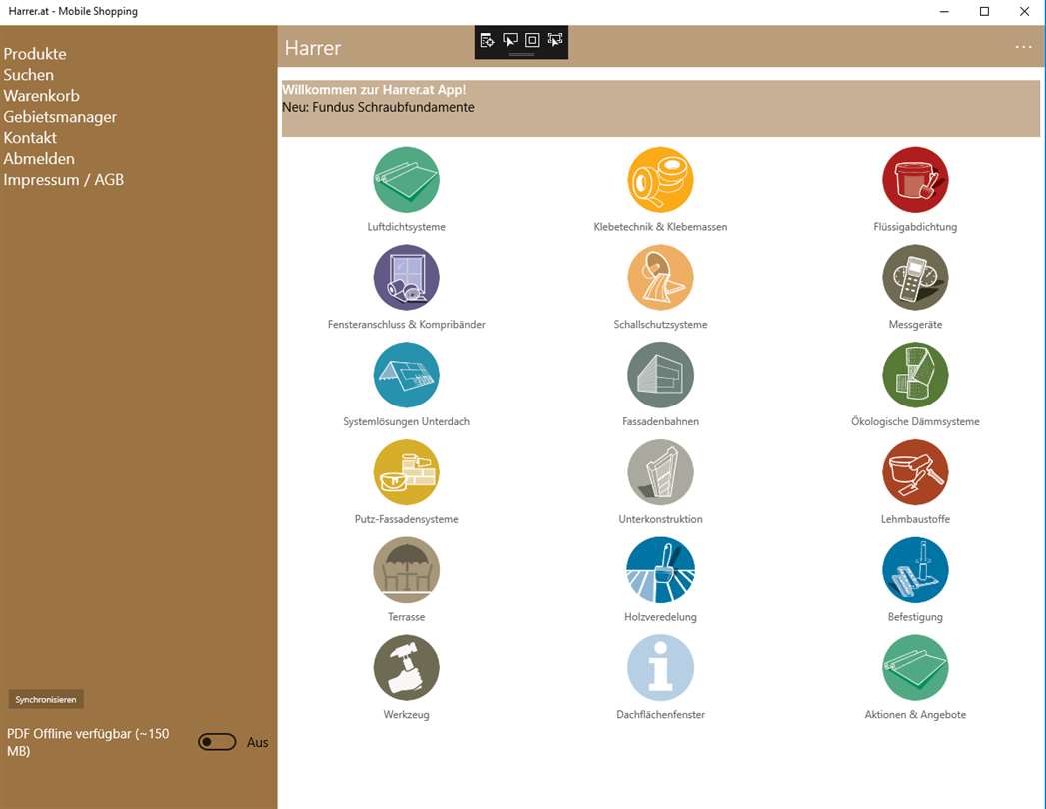Click the Systemlösungen Unterdach text label

[406, 421]
